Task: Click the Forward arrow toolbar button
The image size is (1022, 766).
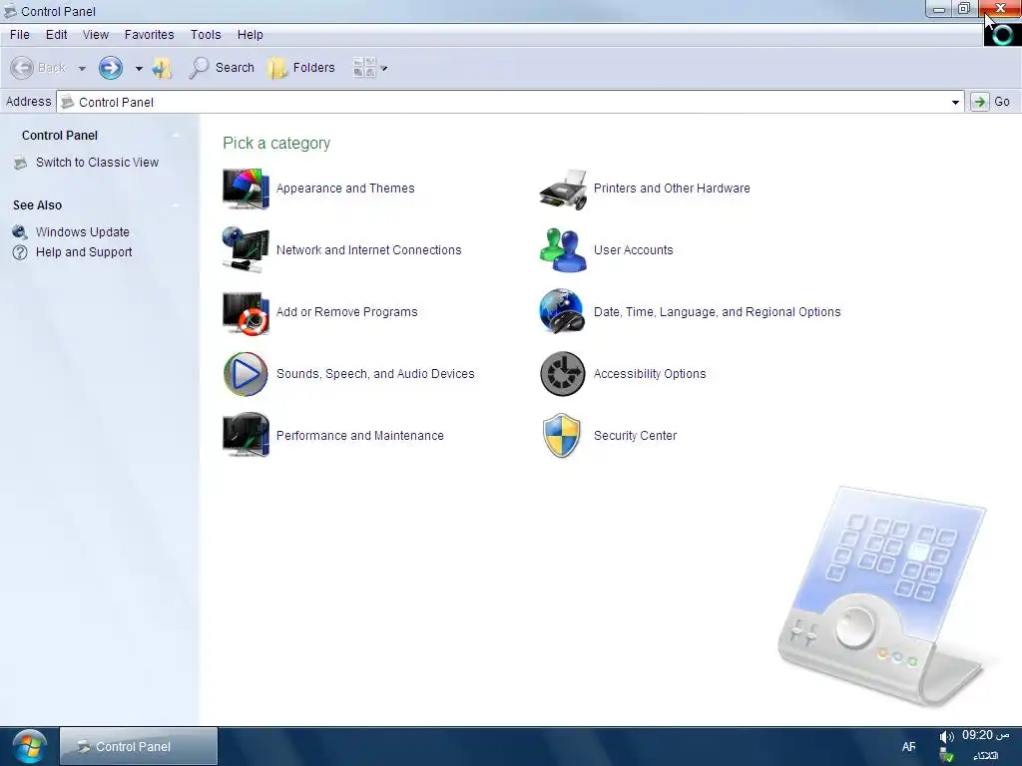Action: click(111, 68)
